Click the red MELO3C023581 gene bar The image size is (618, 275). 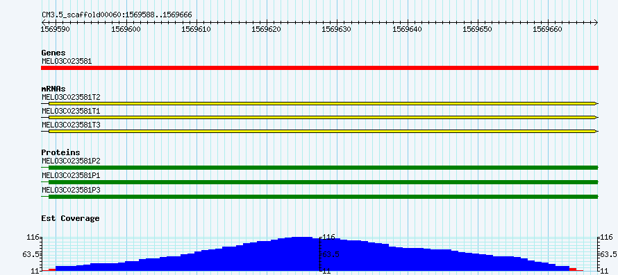pyautogui.click(x=319, y=68)
